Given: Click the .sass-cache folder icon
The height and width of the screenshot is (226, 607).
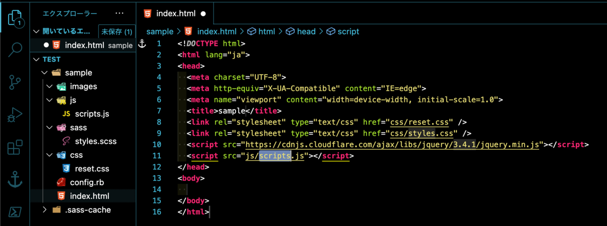Looking at the screenshot, I should [56, 209].
